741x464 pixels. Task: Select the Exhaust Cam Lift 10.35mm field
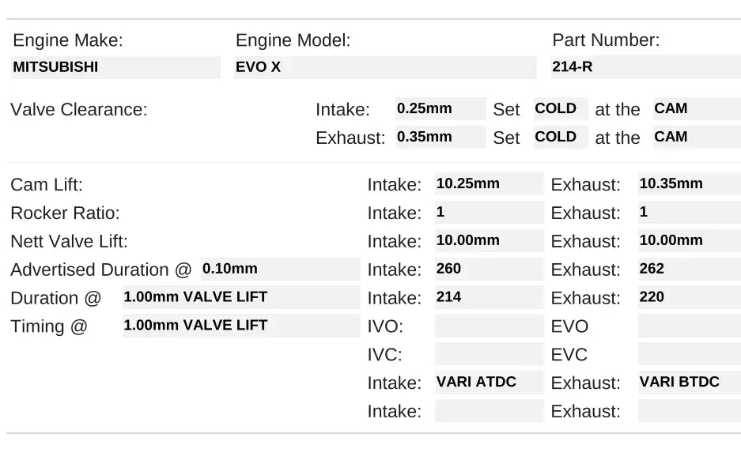689,184
